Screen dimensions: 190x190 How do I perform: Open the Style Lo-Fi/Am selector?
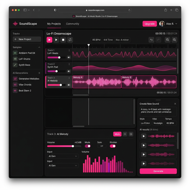coord(145,123)
